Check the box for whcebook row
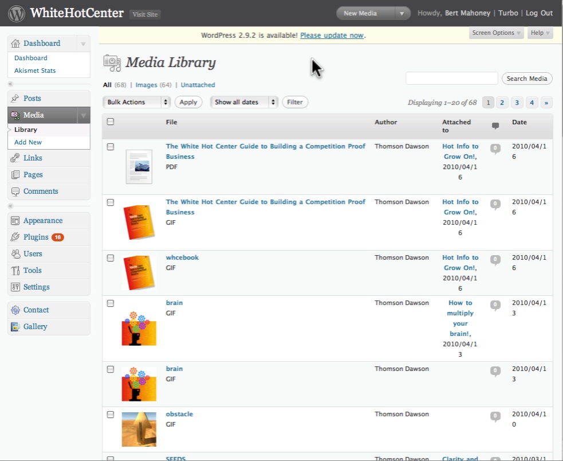Screen dimensions: 563x461 click(x=111, y=258)
